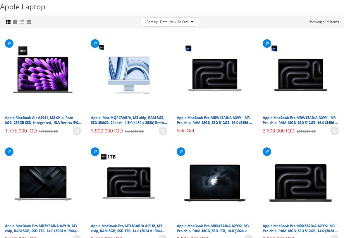Switch to the dense small-grid view

click(8, 22)
